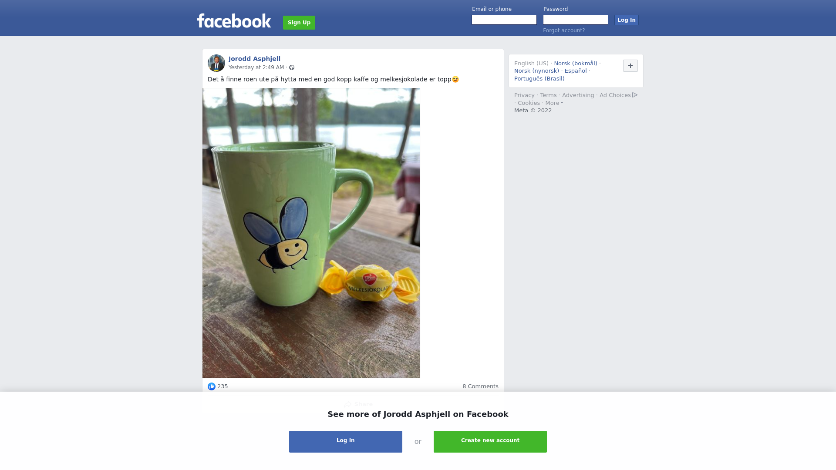Viewport: 836px width, 470px height.
Task: Open the Jorodd Asphjell name link
Action: click(254, 59)
